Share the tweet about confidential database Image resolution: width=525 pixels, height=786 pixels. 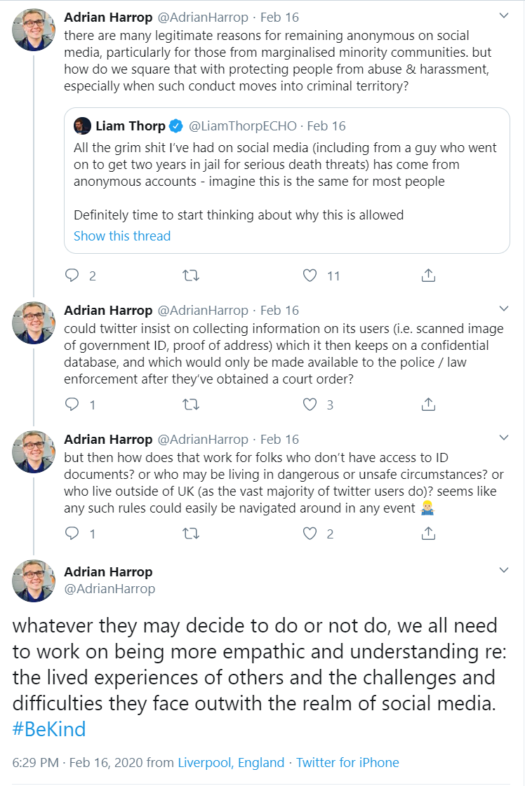coord(428,404)
